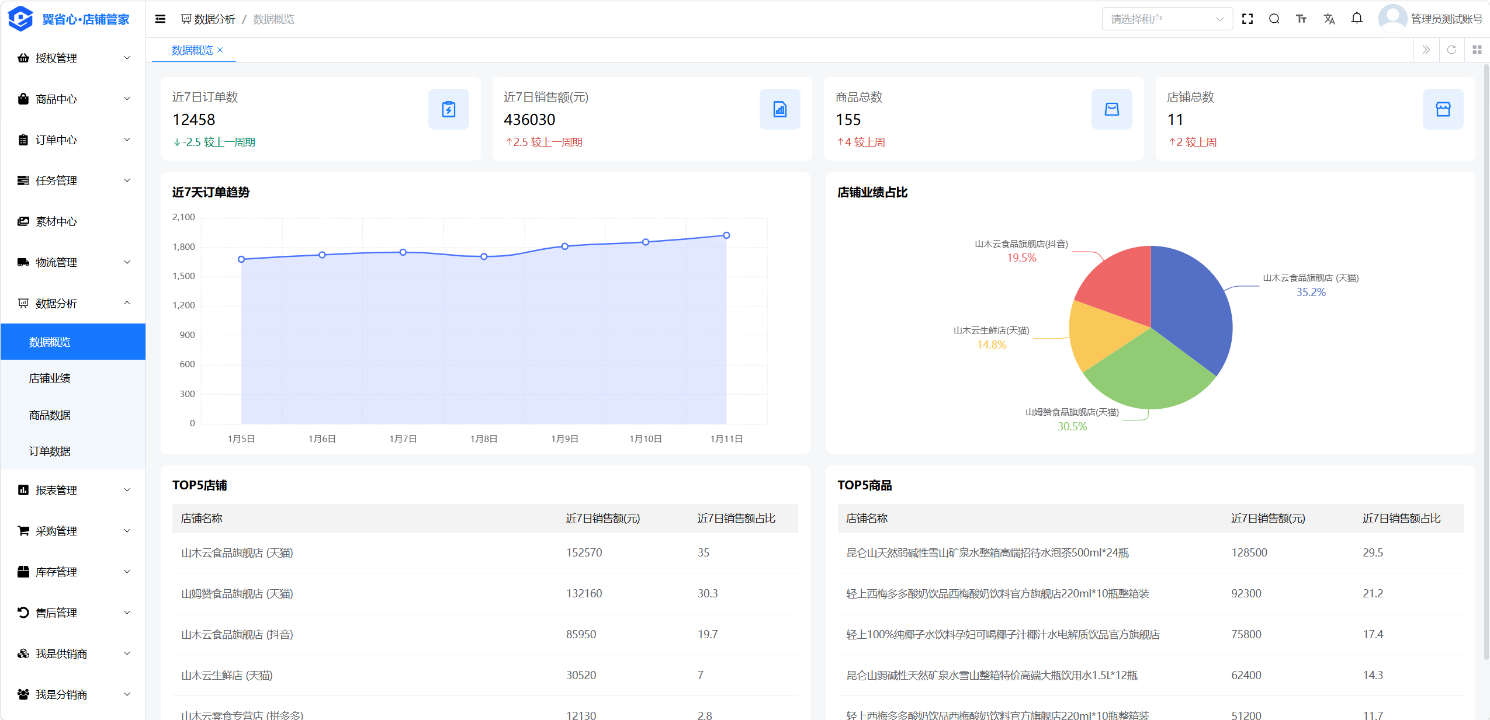
Task: Click the 我是分销商 people icon
Action: (x=23, y=694)
